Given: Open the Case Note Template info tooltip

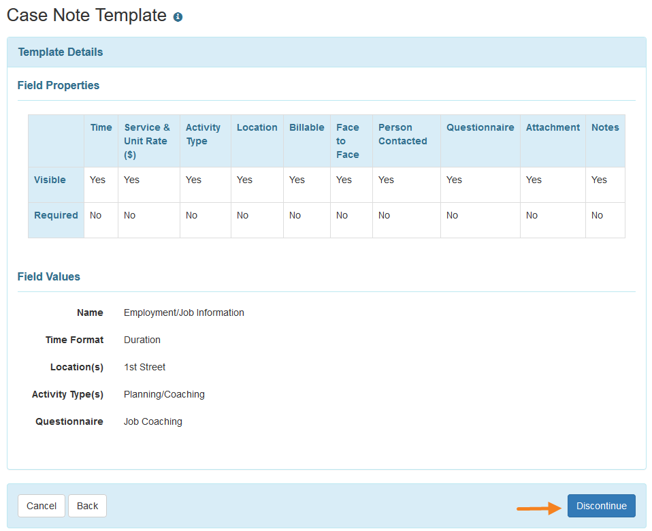Looking at the screenshot, I should point(178,16).
